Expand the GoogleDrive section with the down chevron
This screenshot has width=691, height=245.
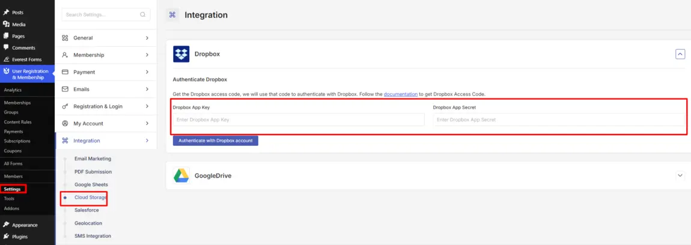pyautogui.click(x=680, y=175)
